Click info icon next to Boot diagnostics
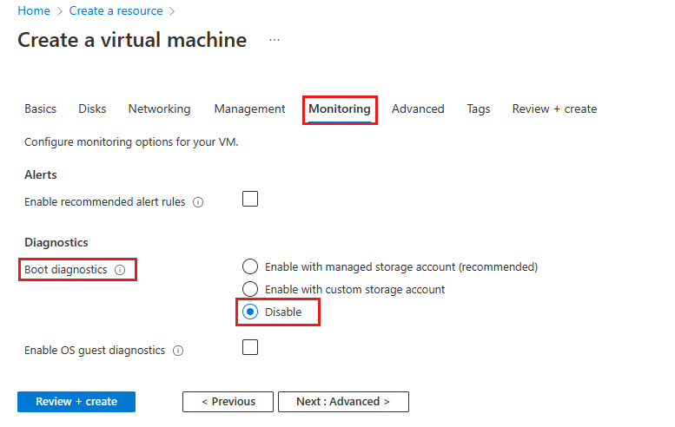 (x=120, y=270)
